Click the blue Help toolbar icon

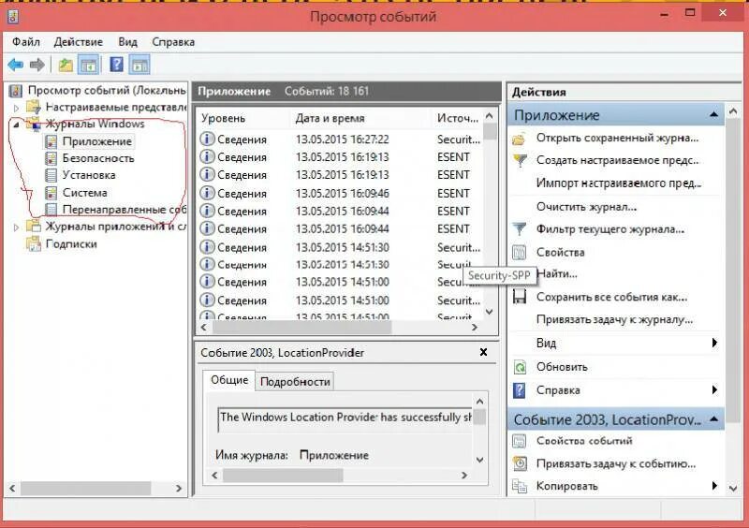coord(116,65)
